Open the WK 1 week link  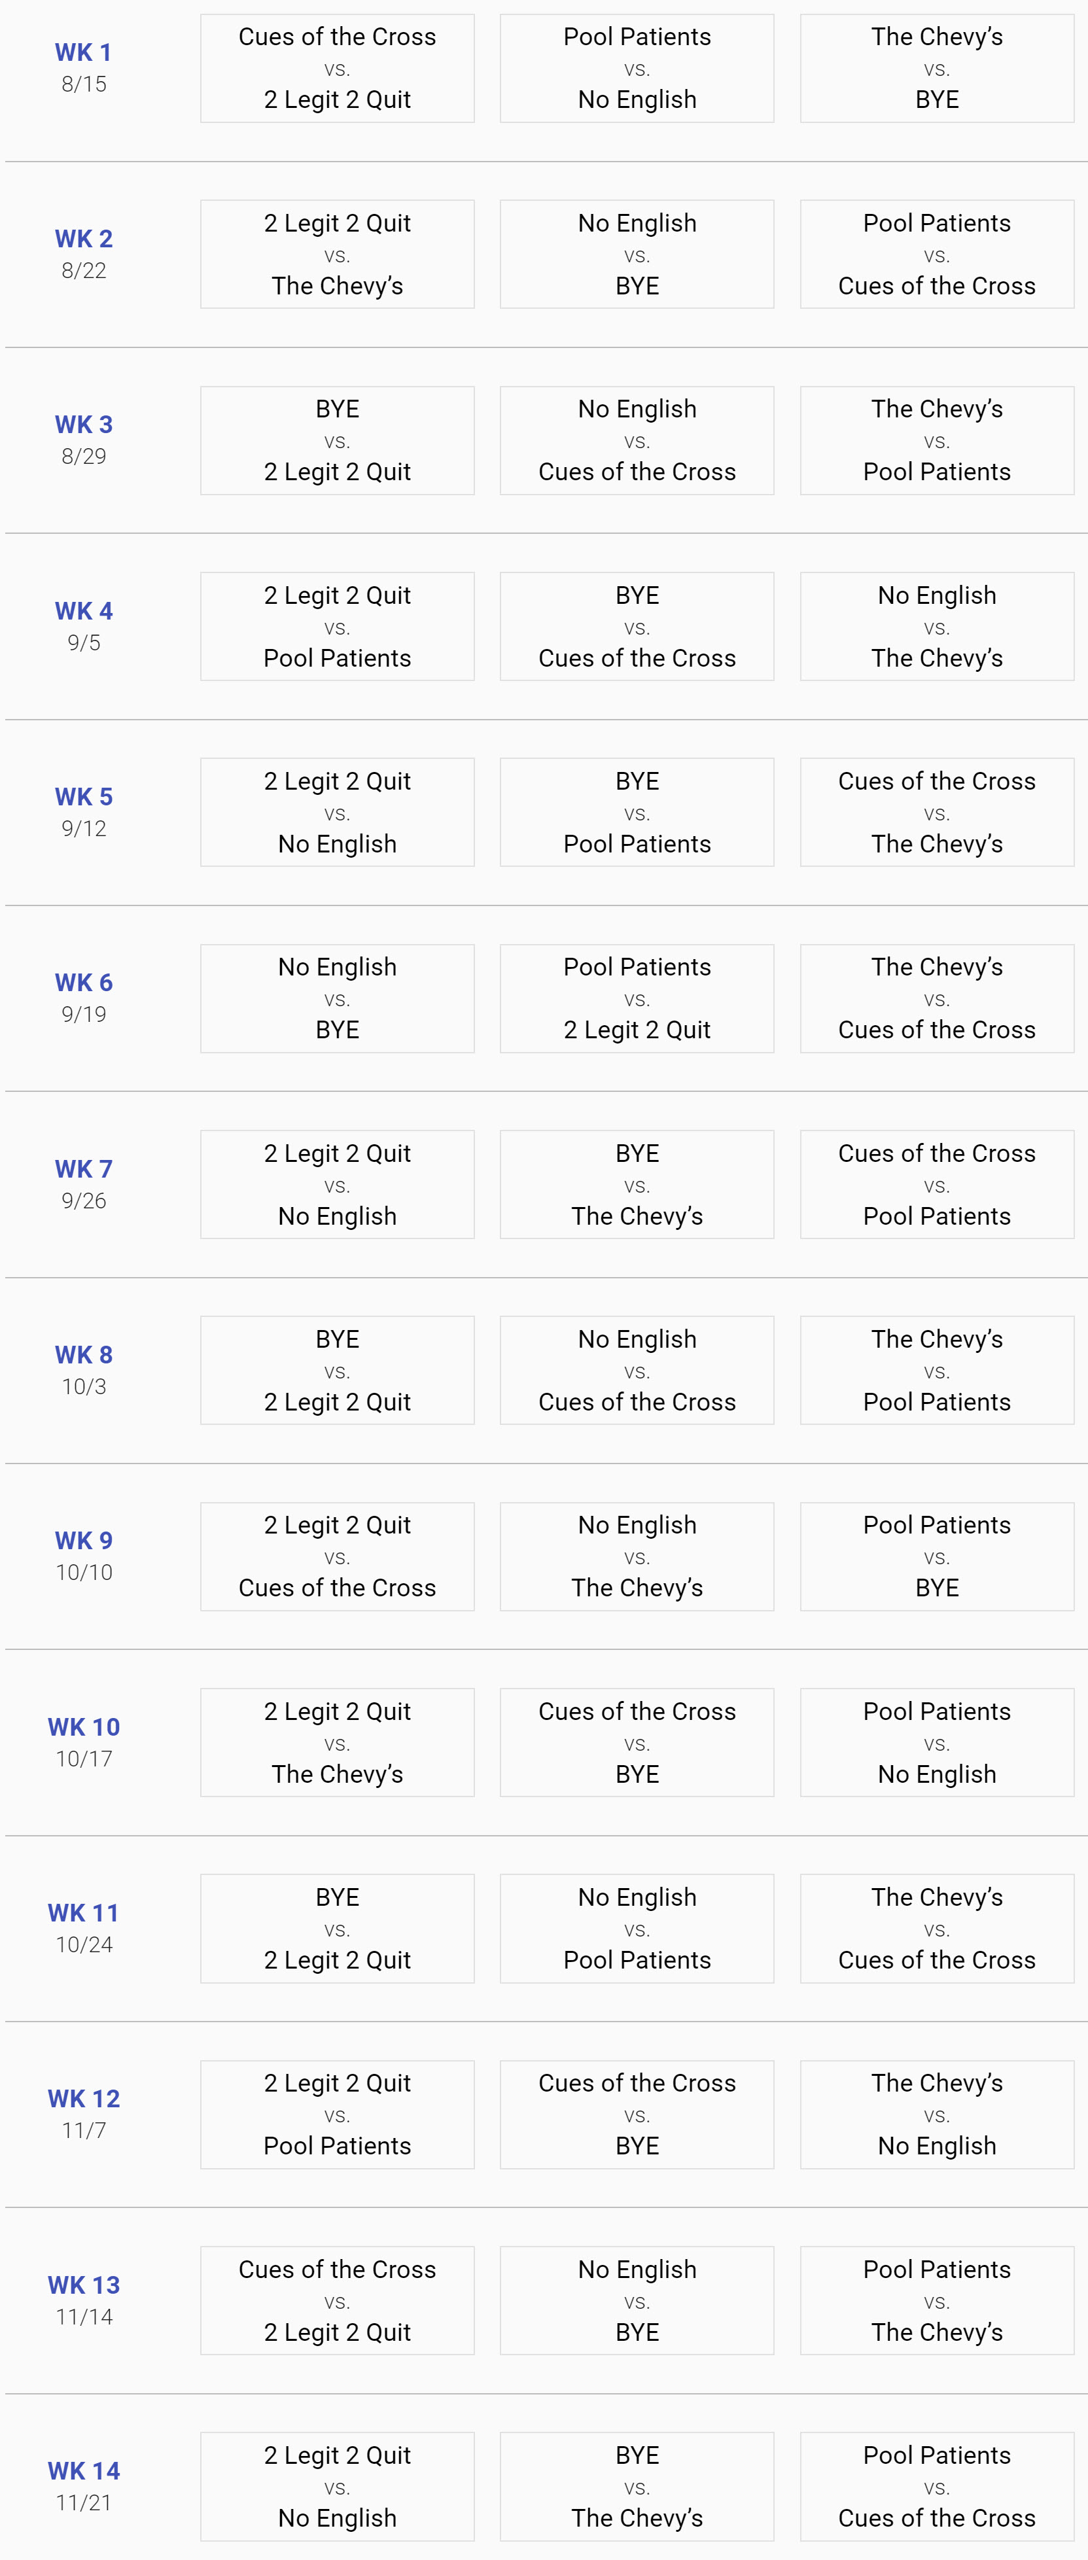click(84, 53)
